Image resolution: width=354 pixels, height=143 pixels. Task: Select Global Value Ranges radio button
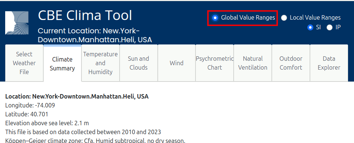(215, 18)
